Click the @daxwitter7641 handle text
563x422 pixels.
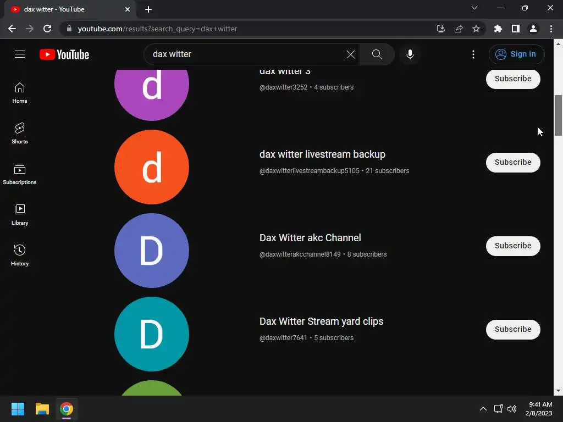(283, 338)
